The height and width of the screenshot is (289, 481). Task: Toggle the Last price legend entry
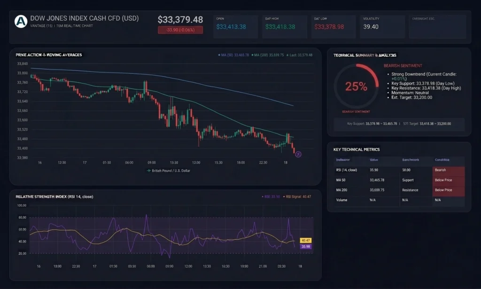[299, 55]
